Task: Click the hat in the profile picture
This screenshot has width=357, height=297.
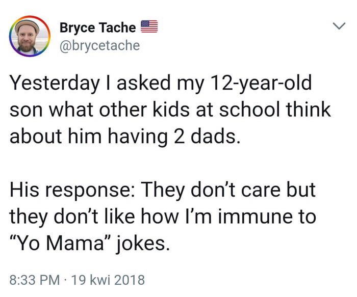Action: 27,25
